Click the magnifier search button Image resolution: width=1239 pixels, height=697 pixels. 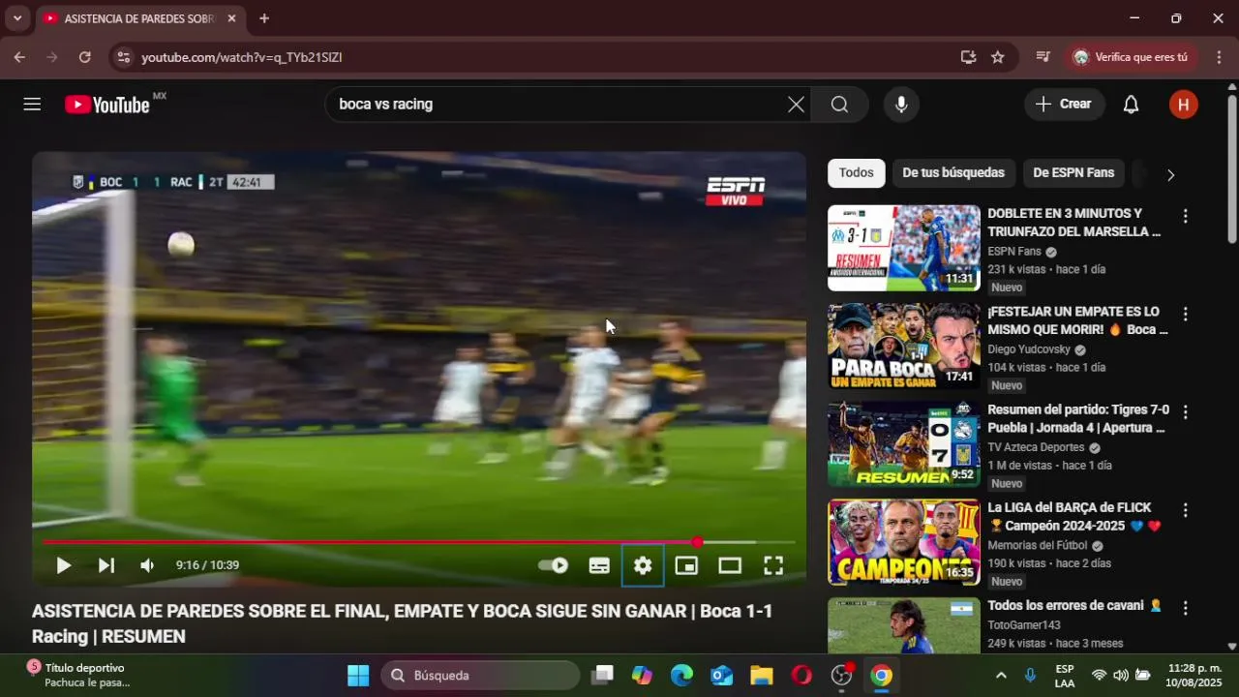click(x=839, y=105)
